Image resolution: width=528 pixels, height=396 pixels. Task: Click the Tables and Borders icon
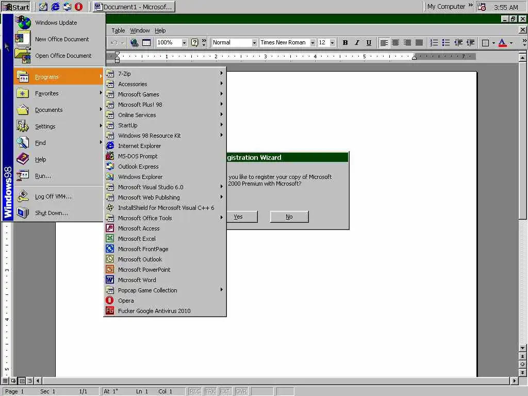146,43
